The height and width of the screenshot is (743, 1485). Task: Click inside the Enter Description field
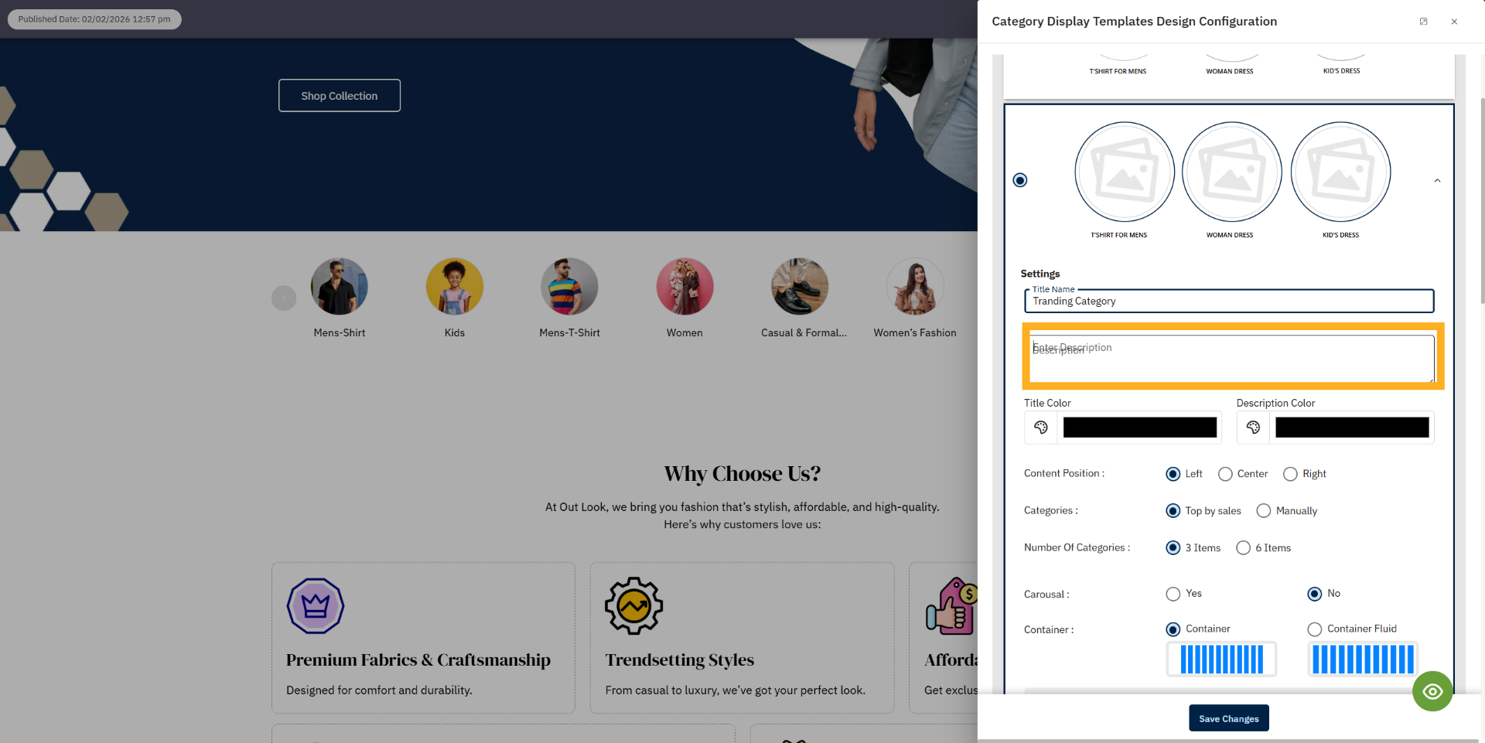[x=1230, y=358]
